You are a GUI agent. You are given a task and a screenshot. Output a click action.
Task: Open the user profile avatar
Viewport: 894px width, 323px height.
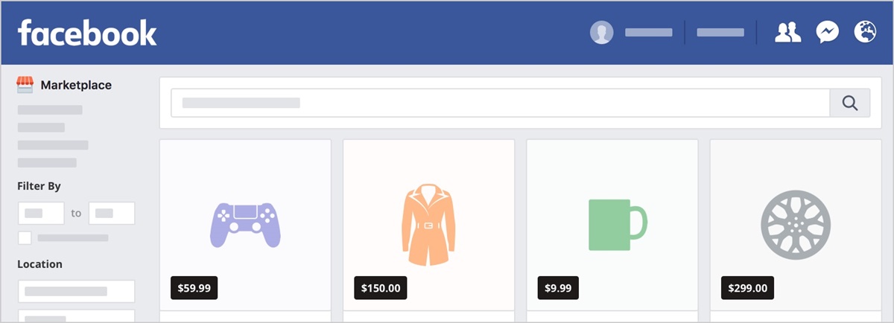point(602,33)
